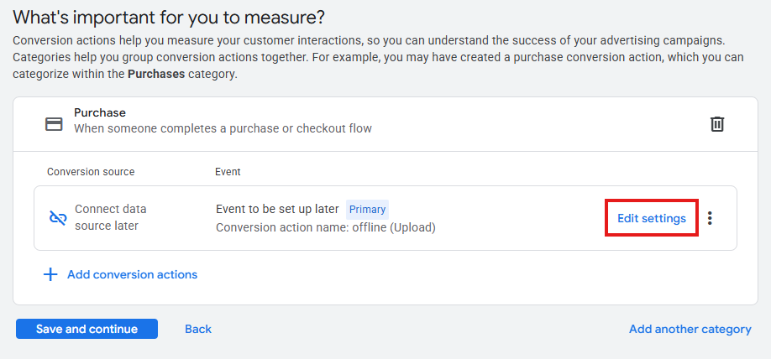The image size is (771, 359).
Task: Click the Connect data source later text
Action: [x=110, y=217]
